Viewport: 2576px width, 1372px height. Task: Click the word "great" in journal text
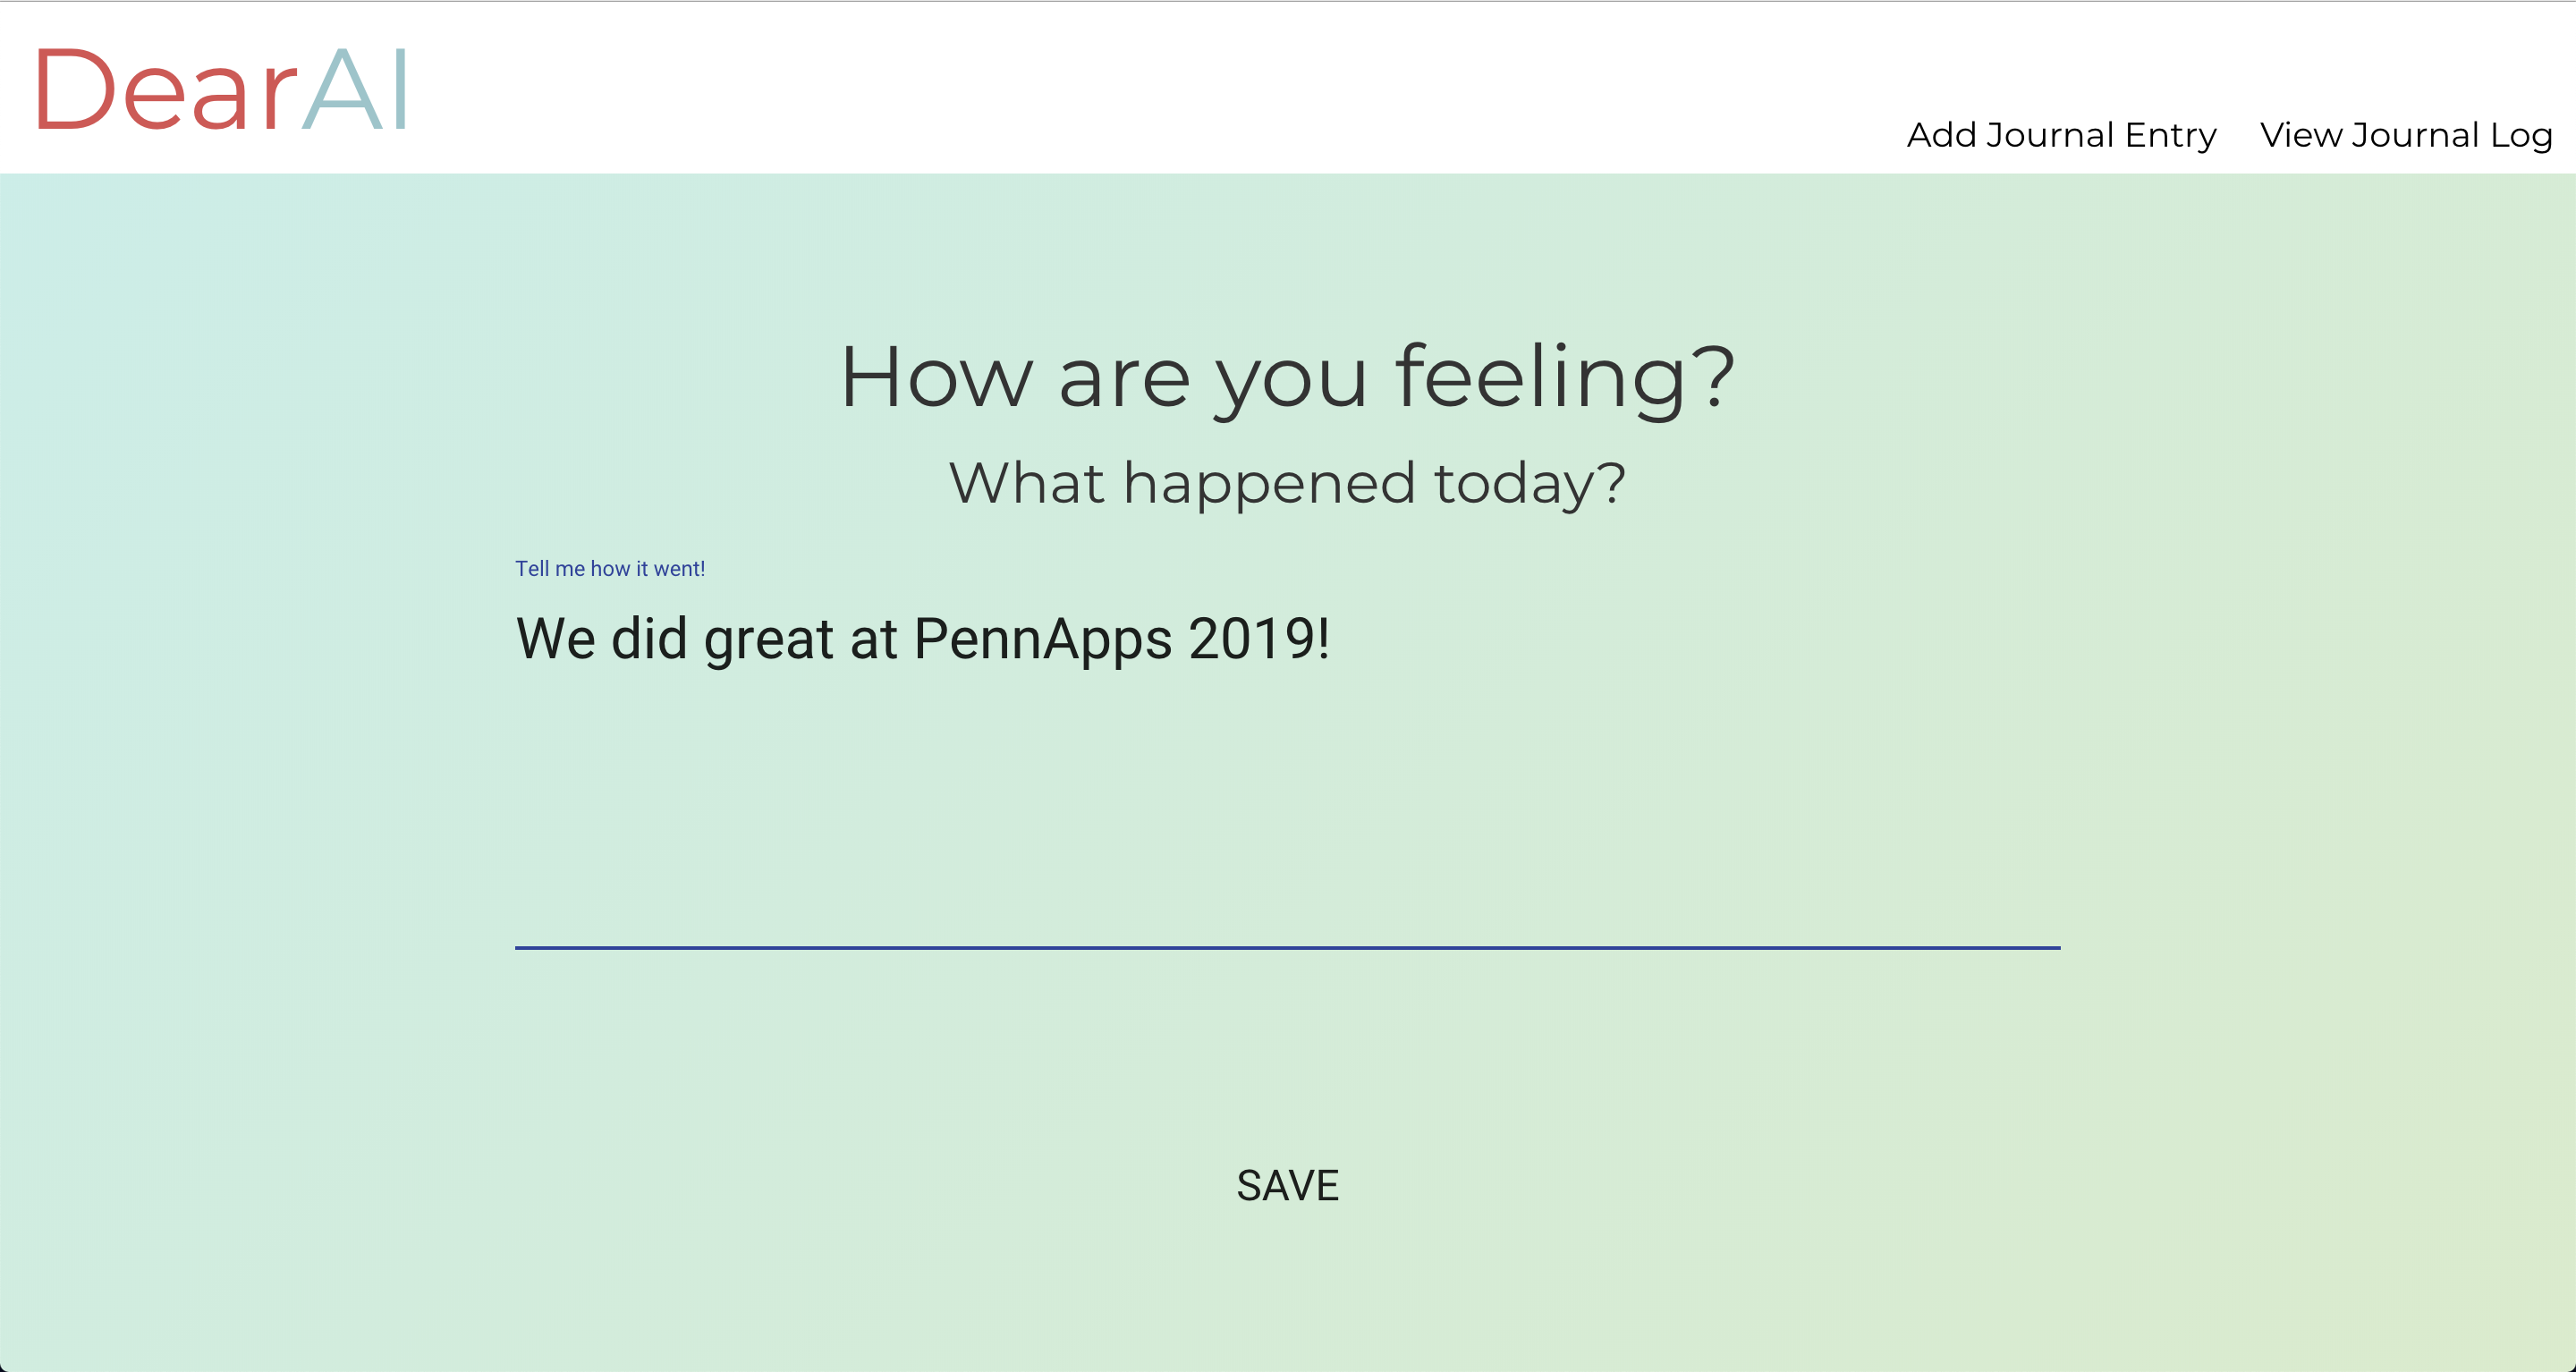tap(768, 639)
